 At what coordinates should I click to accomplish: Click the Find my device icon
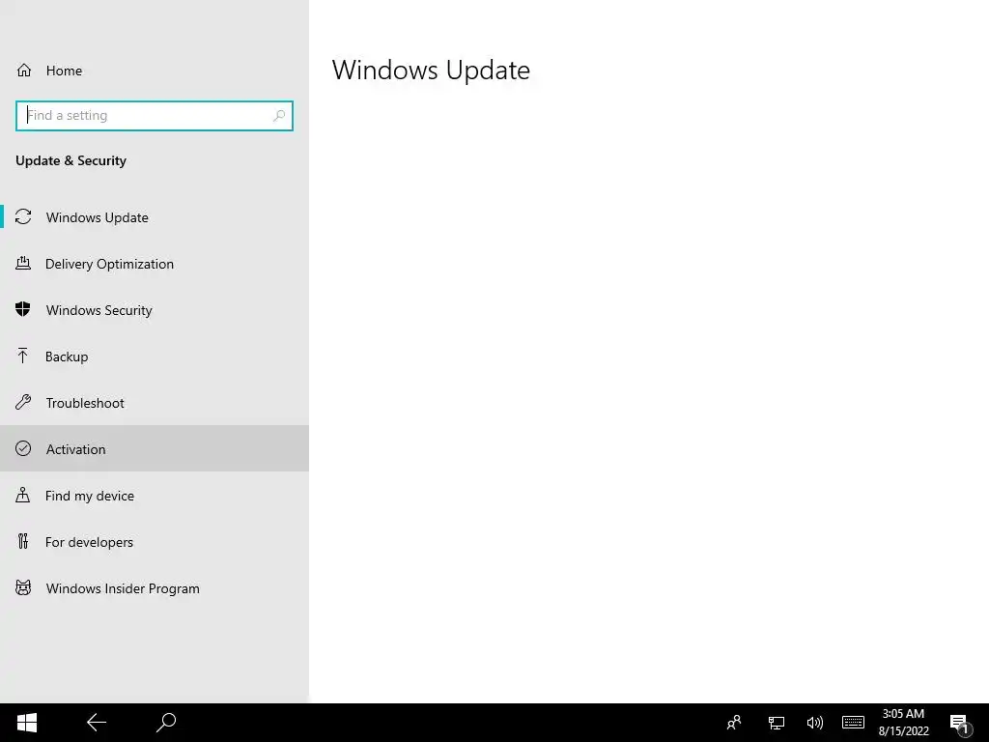pos(23,495)
